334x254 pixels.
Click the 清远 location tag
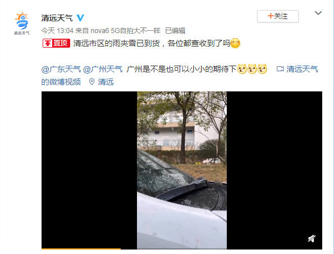[x=106, y=82]
